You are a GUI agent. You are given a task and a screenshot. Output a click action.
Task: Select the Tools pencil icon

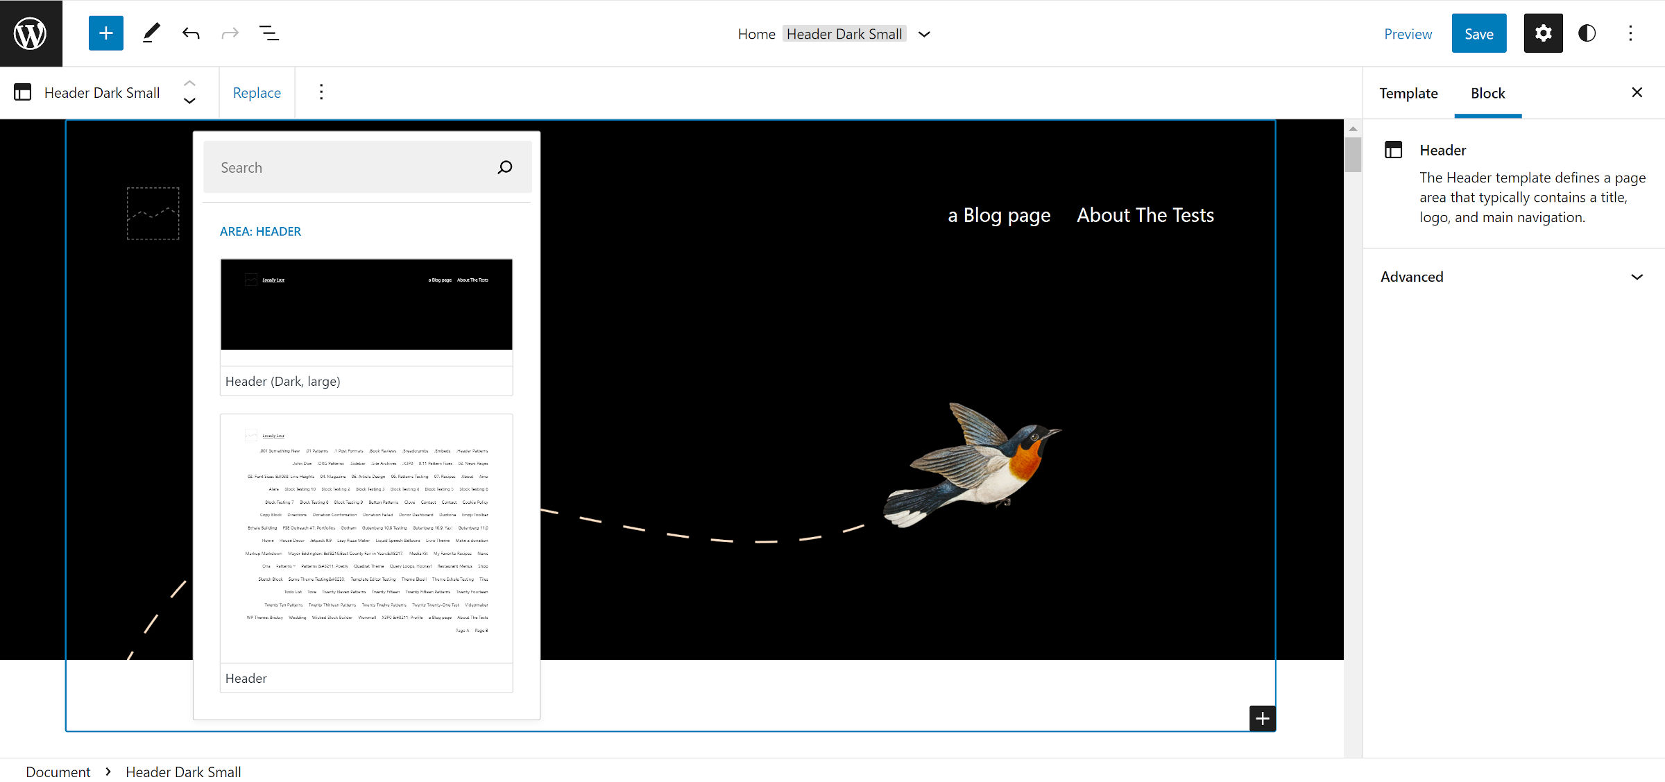(151, 33)
